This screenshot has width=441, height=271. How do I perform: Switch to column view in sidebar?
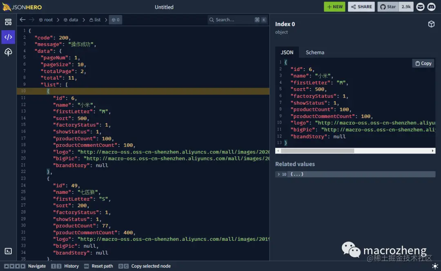click(8, 22)
